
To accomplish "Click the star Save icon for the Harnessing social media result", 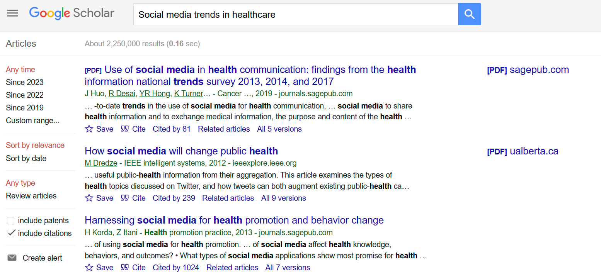I will [89, 268].
